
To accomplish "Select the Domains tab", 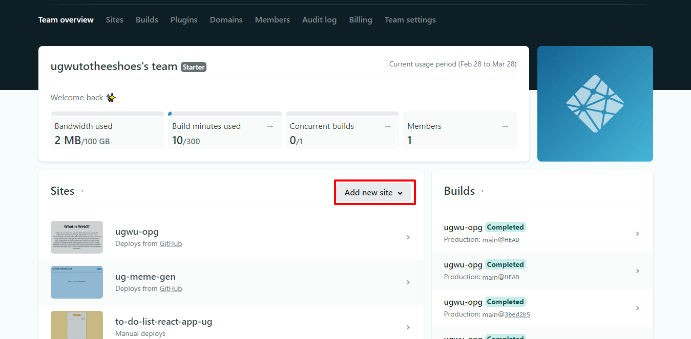I will click(226, 20).
